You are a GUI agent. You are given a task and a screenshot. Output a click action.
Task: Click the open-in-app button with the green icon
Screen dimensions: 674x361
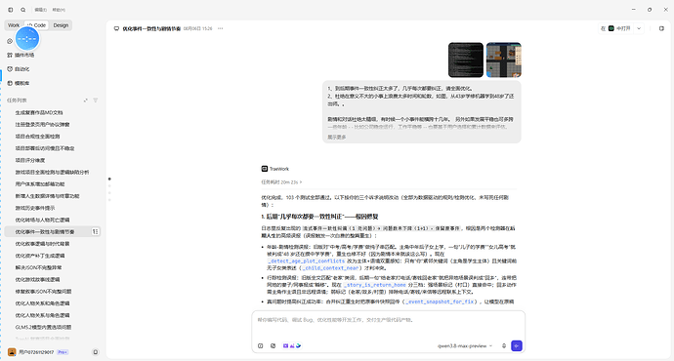[x=615, y=28]
